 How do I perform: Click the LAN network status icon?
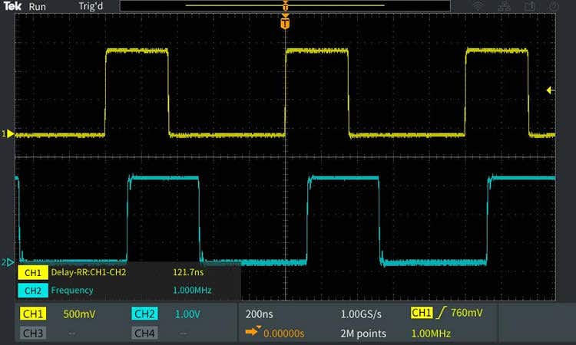504,6
